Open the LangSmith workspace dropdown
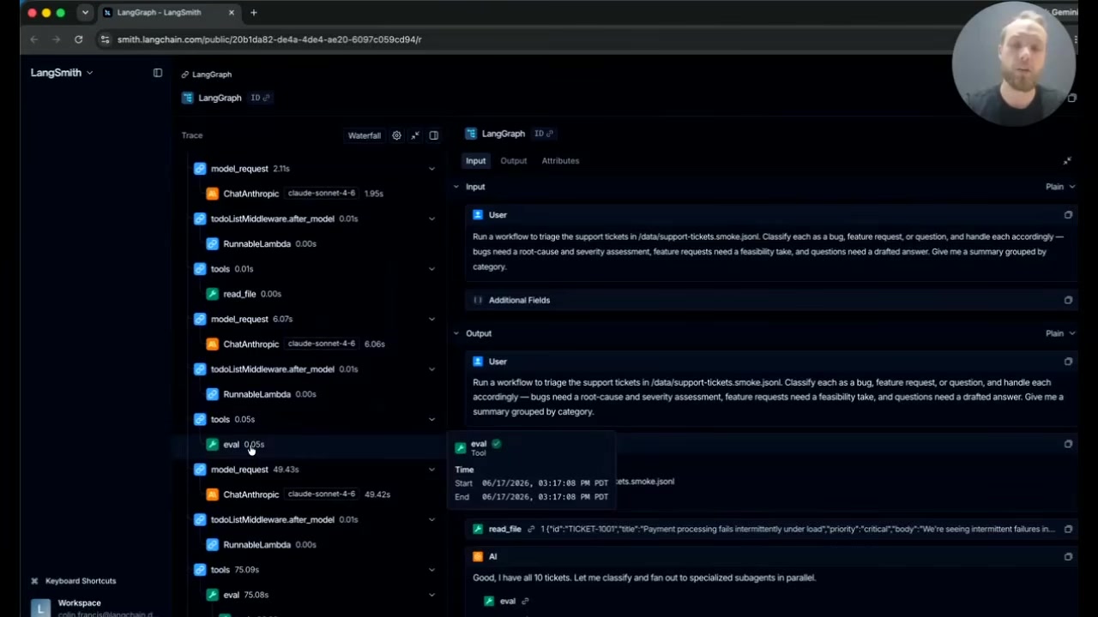This screenshot has width=1098, height=617. coord(62,73)
